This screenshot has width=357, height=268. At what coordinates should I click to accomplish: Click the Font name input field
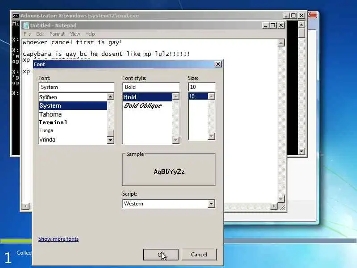[76, 87]
